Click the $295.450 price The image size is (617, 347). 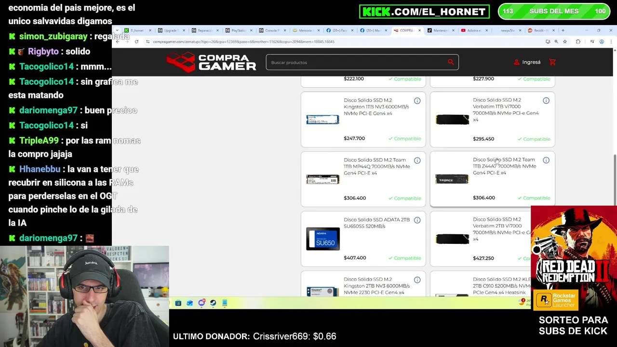pos(483,139)
